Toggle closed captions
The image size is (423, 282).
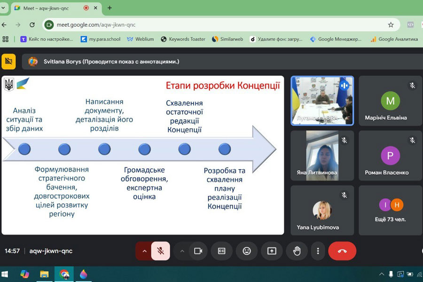pos(222,251)
